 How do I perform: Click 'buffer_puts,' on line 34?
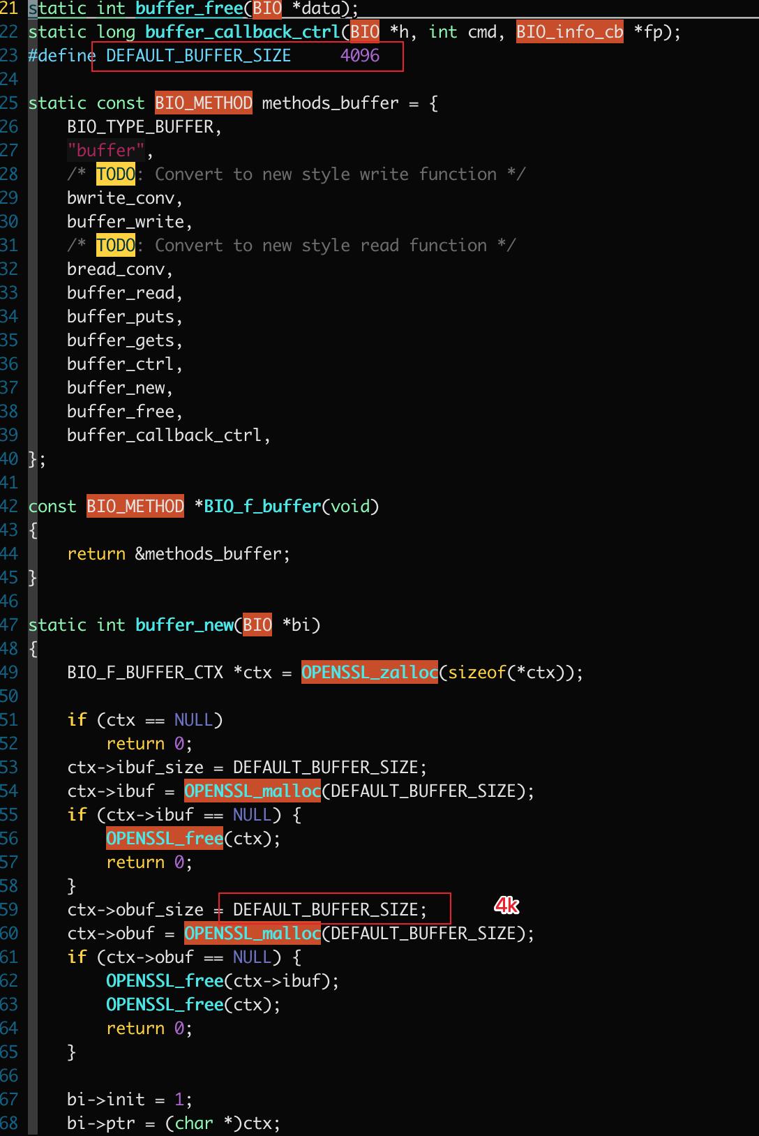(125, 317)
